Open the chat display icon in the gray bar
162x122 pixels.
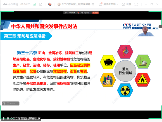click(x=4, y=103)
